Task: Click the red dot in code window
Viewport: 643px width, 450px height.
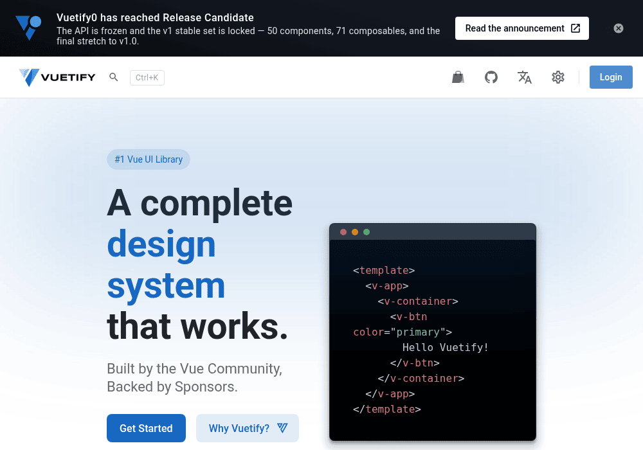Action: click(343, 232)
